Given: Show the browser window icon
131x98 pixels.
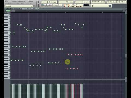Looking at the screenshot, I should (x=101, y=2).
